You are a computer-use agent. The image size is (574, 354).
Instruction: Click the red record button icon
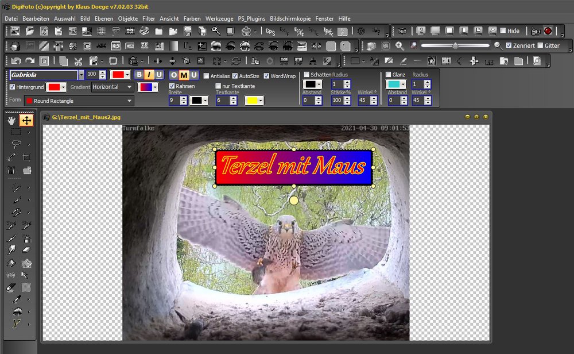(x=548, y=31)
